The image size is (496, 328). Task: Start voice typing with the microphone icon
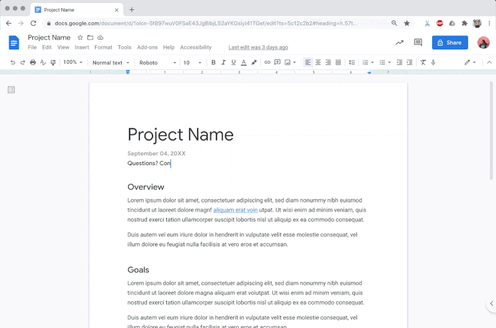point(433,63)
